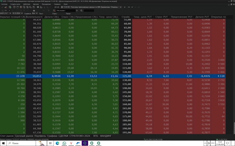Click the Windows Start button

(x=3, y=143)
